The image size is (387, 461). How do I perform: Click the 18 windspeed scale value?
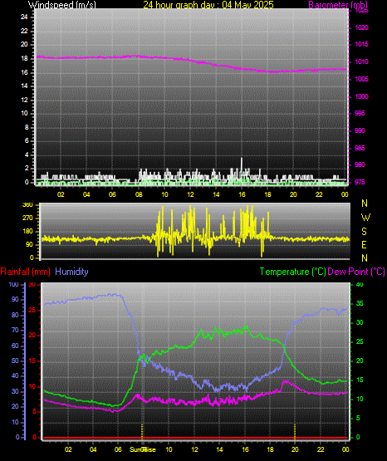[24, 58]
